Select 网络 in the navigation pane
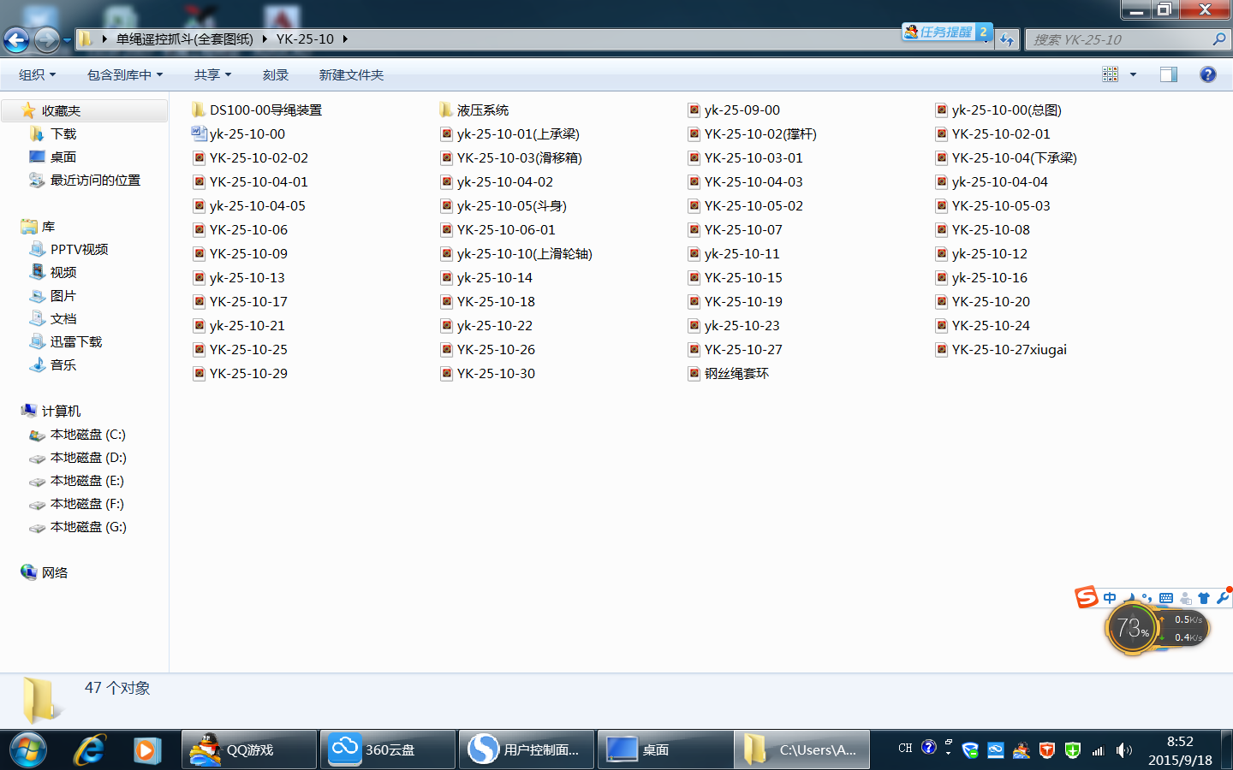 click(x=55, y=572)
